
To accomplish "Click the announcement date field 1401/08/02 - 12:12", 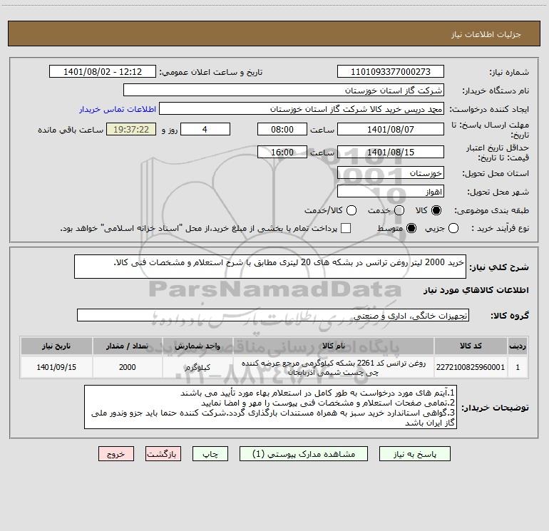I will coord(103,71).
